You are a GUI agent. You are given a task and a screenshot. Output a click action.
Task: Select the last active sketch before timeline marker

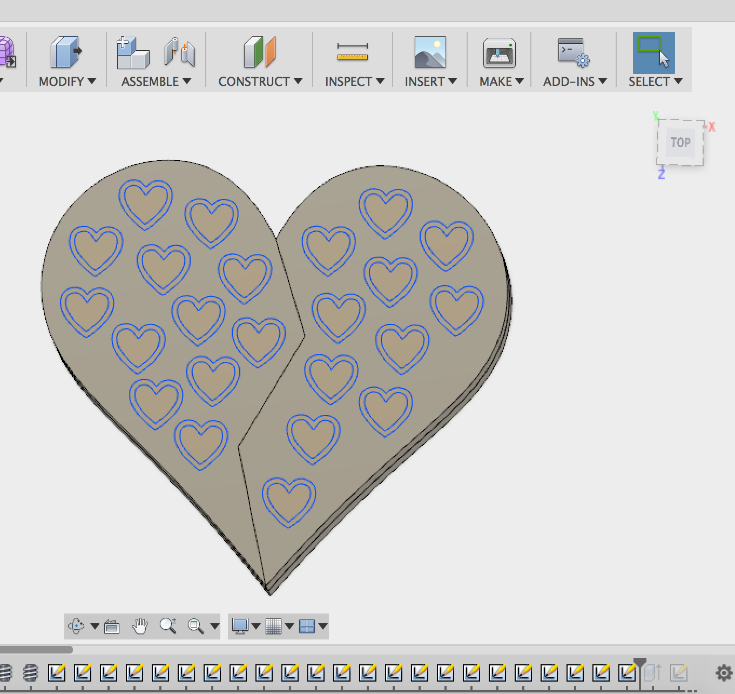(x=627, y=673)
